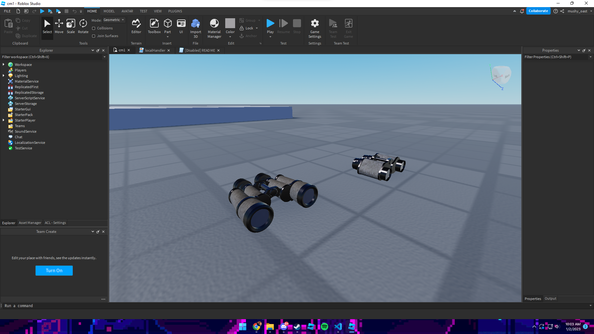The image size is (594, 334).
Task: Open Game Settings gear
Action: click(315, 28)
